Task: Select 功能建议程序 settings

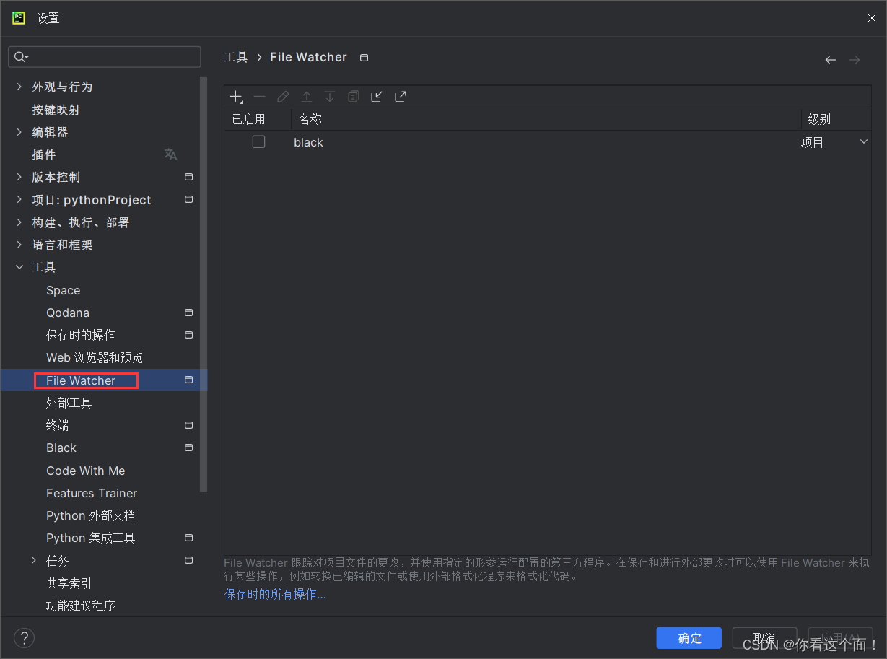Action: [81, 606]
